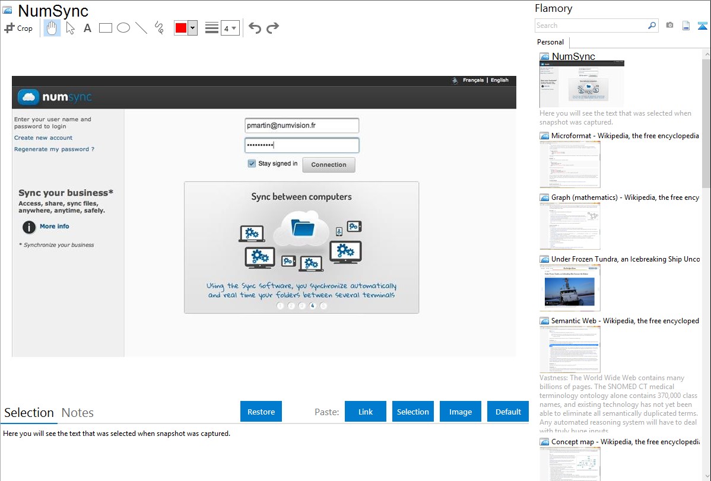Screen dimensions: 711x481
Task: Click the Flamory search field
Action: [x=591, y=26]
